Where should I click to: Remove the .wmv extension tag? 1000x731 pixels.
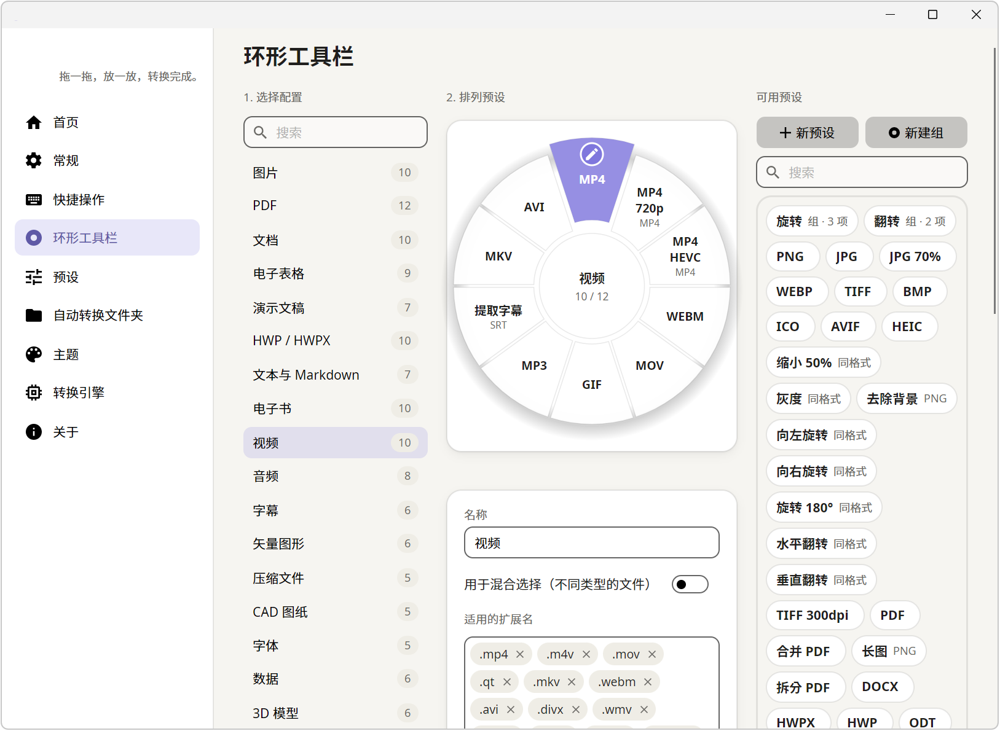click(x=644, y=709)
